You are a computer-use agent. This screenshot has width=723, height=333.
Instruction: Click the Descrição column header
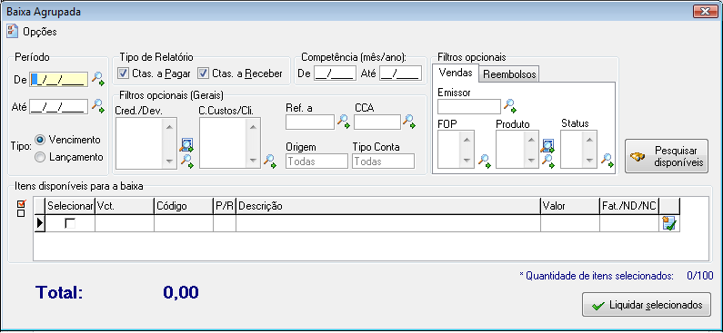tap(388, 207)
